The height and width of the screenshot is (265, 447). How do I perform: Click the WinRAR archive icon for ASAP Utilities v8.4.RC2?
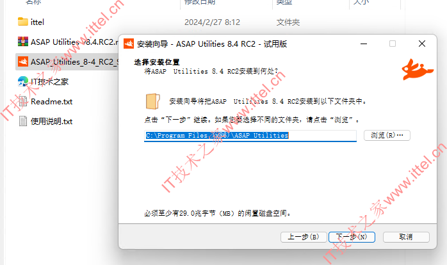tap(23, 42)
